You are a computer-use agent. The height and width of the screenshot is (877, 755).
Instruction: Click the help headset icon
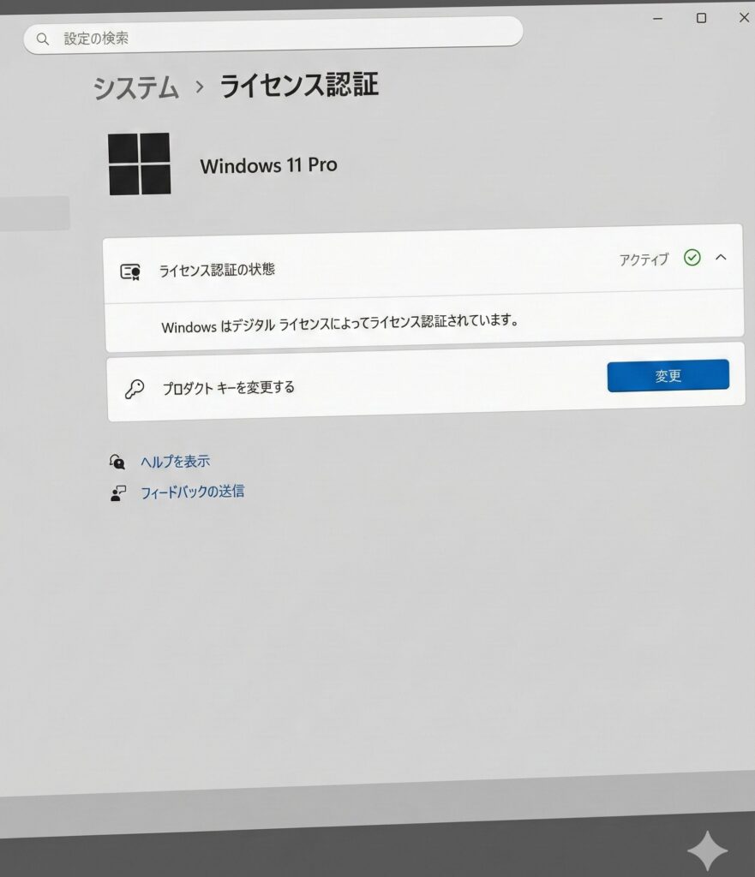(x=117, y=462)
